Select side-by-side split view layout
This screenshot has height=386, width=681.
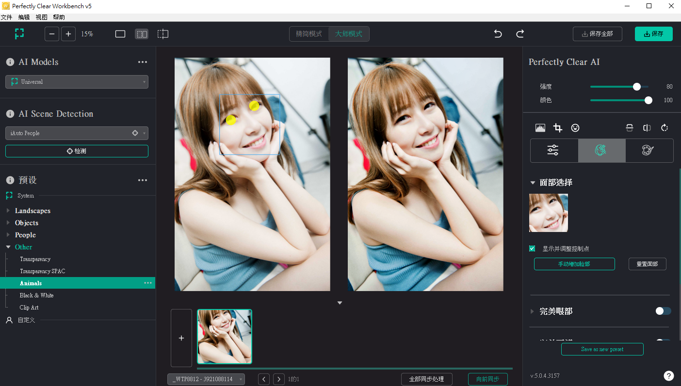pos(142,34)
